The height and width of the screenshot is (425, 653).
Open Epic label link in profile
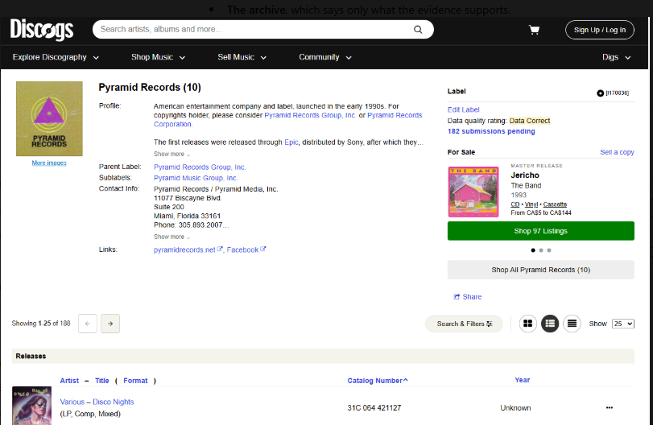(291, 142)
